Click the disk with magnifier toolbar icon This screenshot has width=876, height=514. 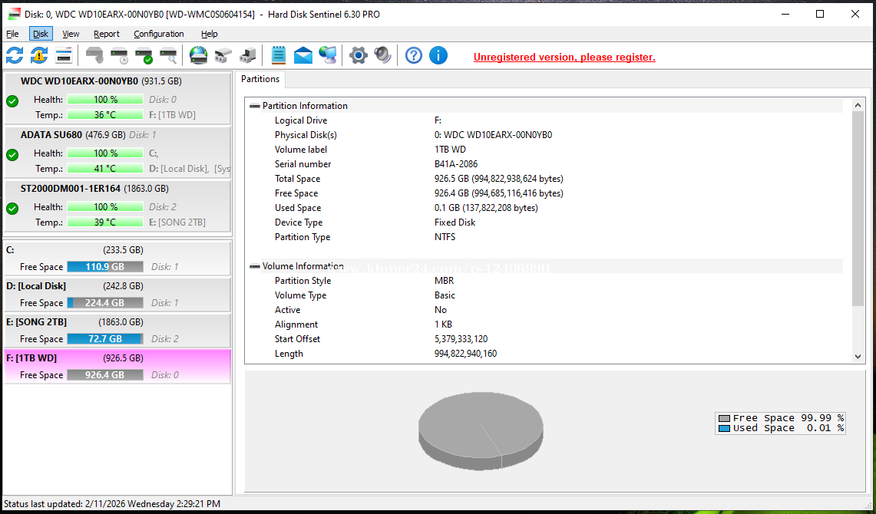pyautogui.click(x=168, y=55)
